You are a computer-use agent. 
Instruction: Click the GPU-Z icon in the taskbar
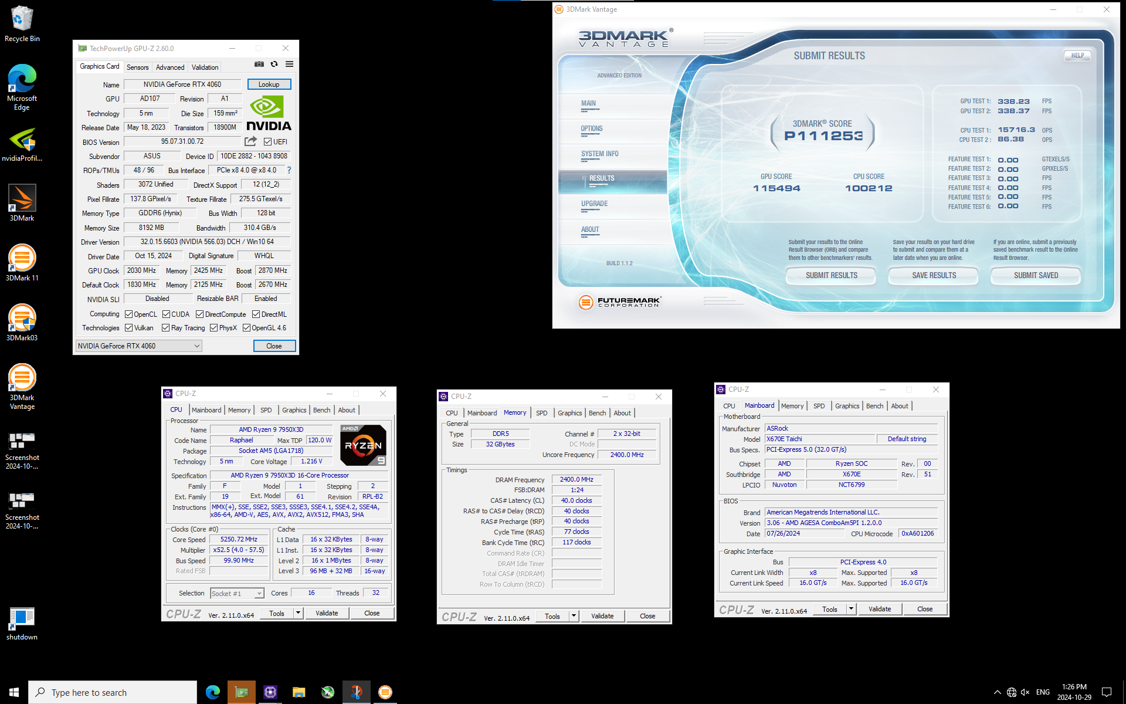click(x=242, y=692)
